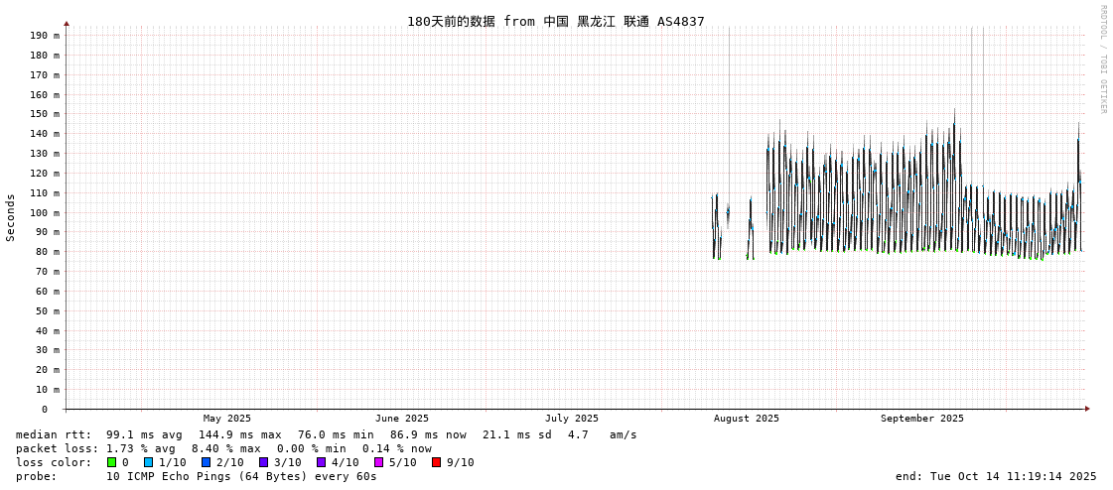
Task: Click the August 2025 x-axis label
Action: point(746,419)
